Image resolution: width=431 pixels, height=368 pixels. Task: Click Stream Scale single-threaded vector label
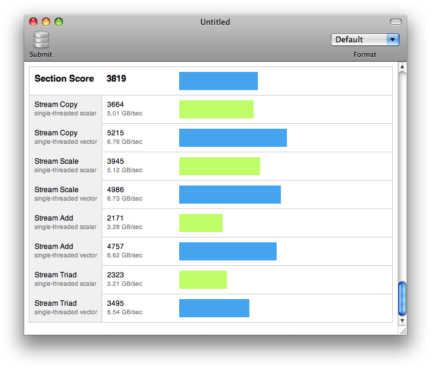pyautogui.click(x=66, y=194)
